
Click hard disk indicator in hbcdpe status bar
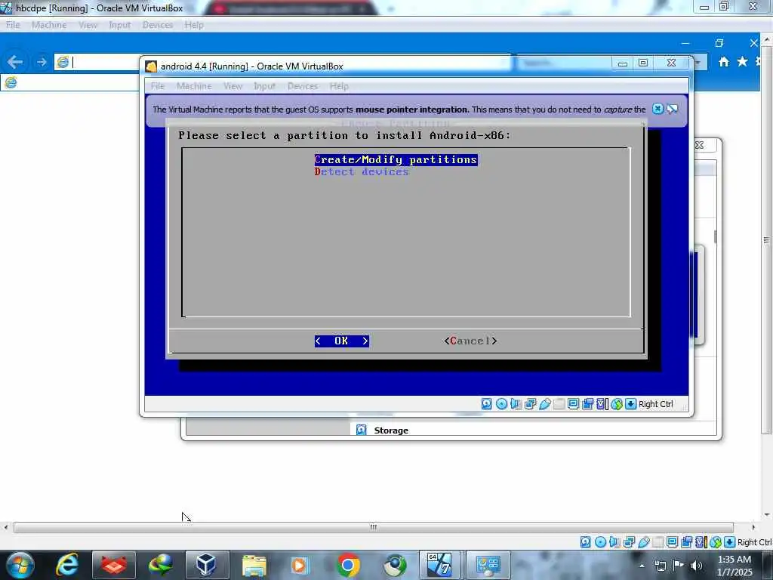click(585, 542)
